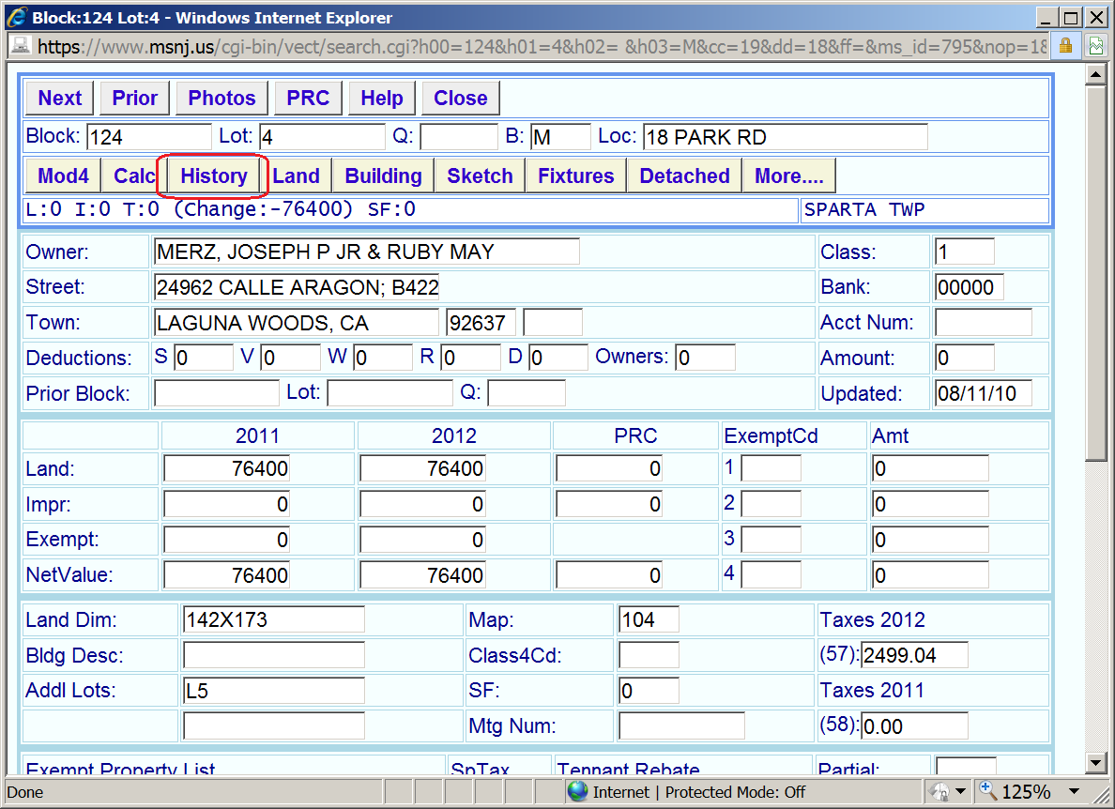Click the Loc field showing 18 PARK RD
This screenshot has height=809, width=1115.
(786, 136)
